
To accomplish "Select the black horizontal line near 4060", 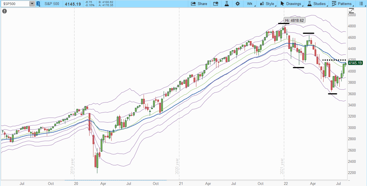I will [x=298, y=68].
